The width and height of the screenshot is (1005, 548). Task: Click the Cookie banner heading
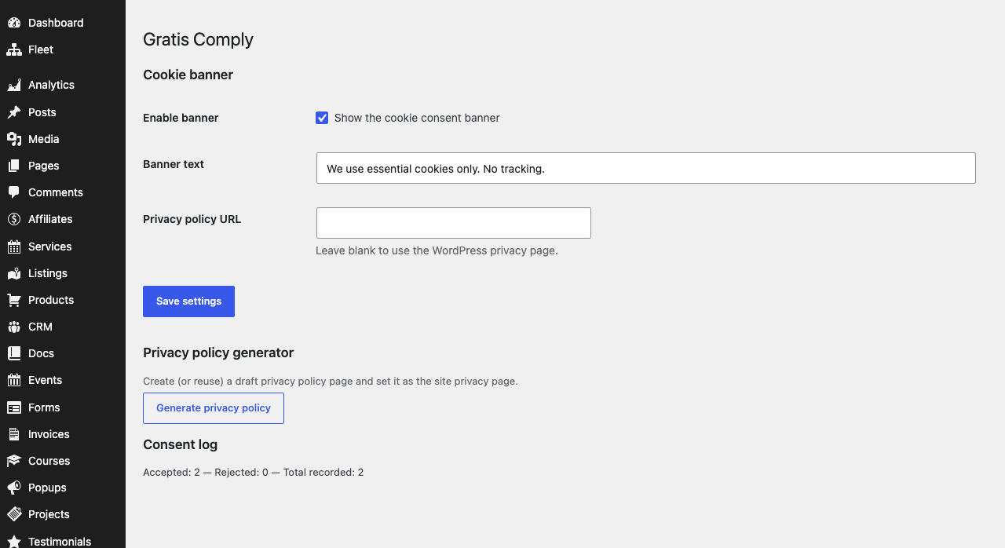coord(188,75)
